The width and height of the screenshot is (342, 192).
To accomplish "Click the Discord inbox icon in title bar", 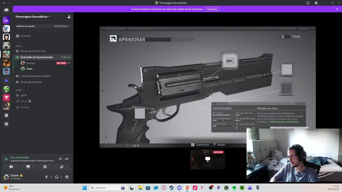I will tap(308, 3).
